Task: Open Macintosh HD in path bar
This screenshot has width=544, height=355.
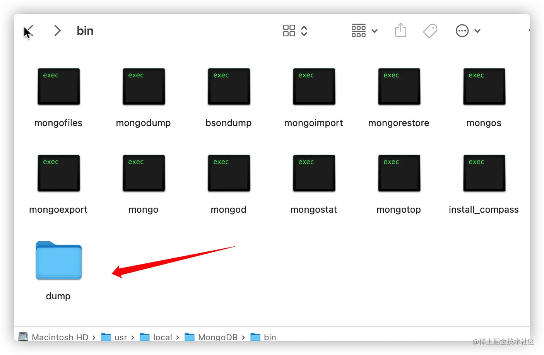Action: pyautogui.click(x=54, y=337)
